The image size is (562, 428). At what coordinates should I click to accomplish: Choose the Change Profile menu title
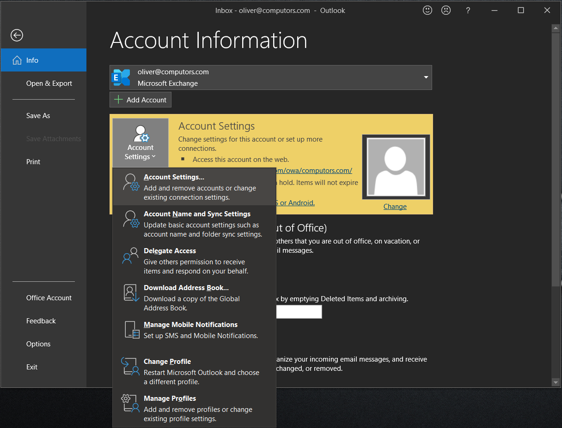pos(167,362)
